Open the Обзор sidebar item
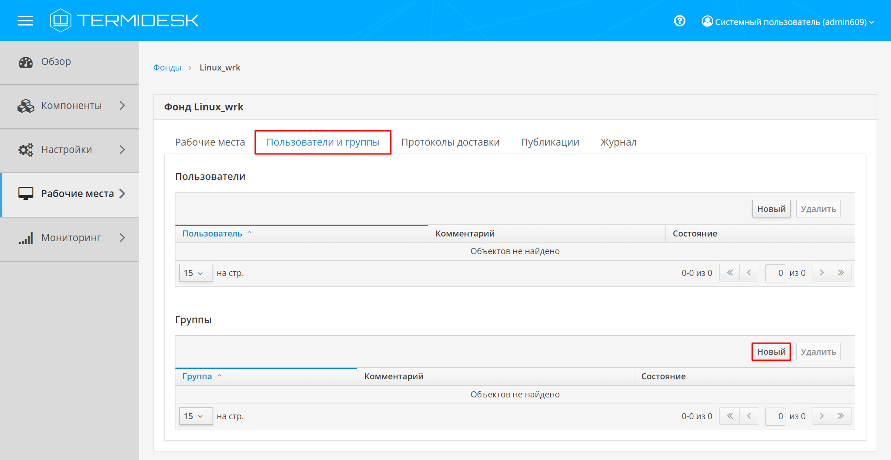The width and height of the screenshot is (891, 460). (56, 62)
